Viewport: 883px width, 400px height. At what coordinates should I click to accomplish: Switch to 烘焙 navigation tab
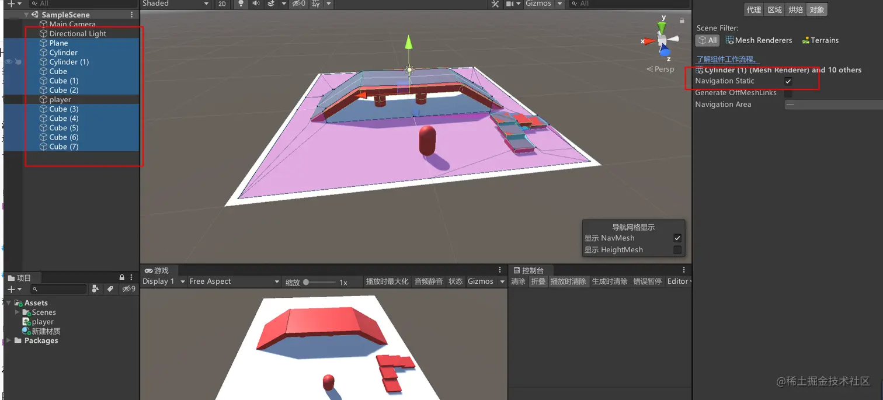click(795, 10)
